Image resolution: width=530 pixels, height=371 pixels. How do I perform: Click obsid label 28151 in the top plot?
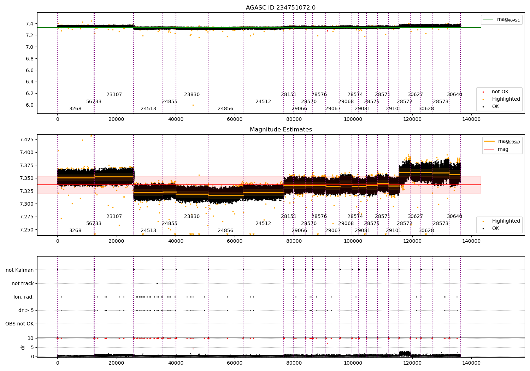289,95
